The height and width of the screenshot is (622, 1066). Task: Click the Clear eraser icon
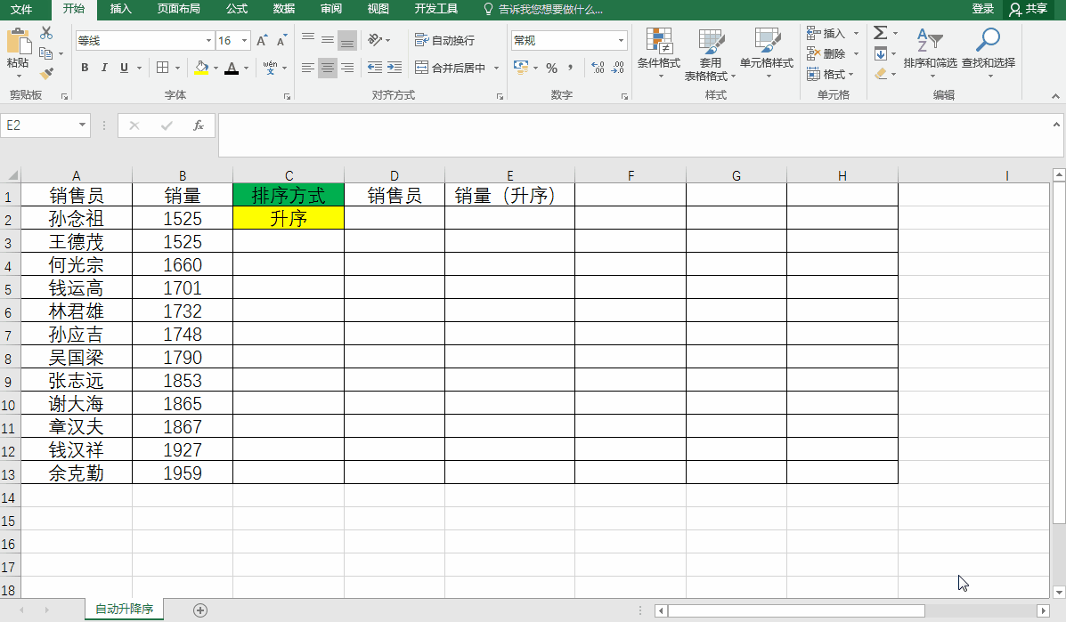[881, 73]
